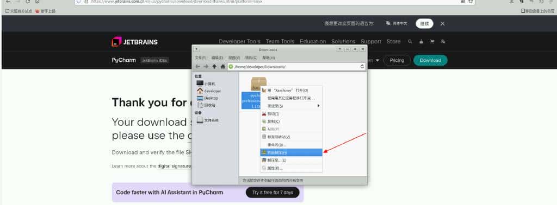This screenshot has width=557, height=205.
Task: Open 回收站 trash in the sidebar
Action: pos(206,105)
